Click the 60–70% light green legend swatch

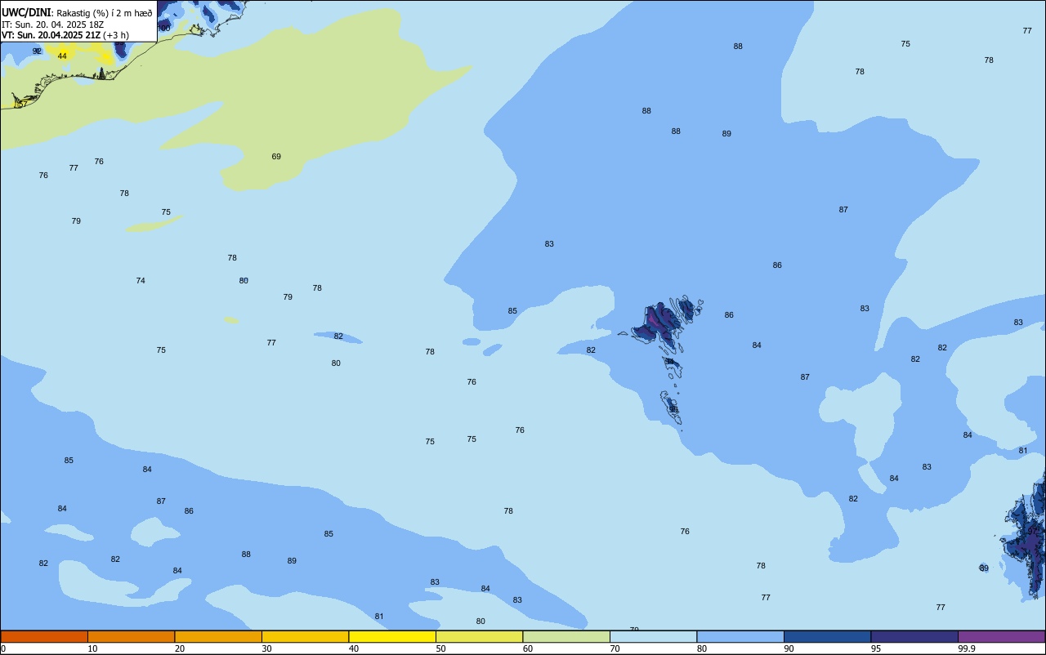tap(566, 636)
